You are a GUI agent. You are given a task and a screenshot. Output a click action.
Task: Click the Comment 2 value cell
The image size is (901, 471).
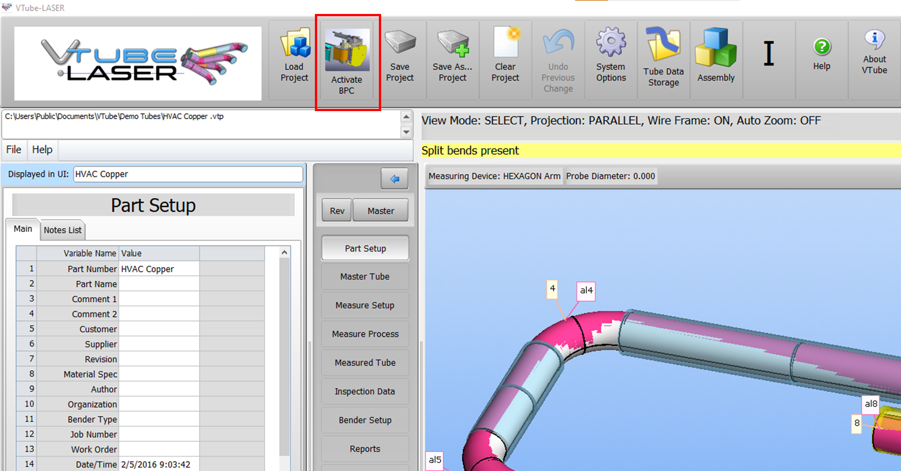tap(159, 314)
